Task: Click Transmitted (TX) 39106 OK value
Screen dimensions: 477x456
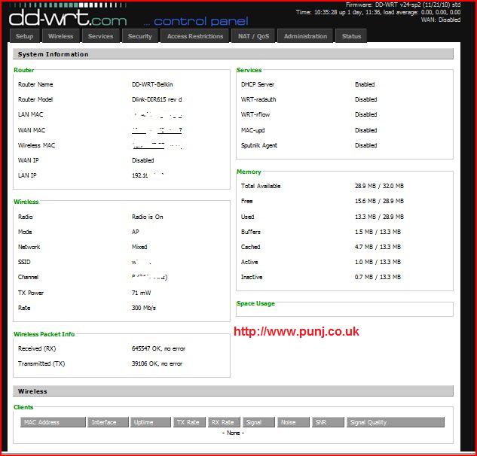Action: coord(157,363)
